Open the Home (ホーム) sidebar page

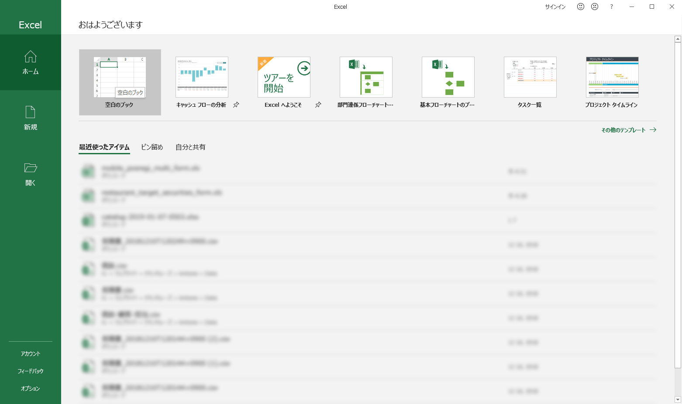[31, 62]
